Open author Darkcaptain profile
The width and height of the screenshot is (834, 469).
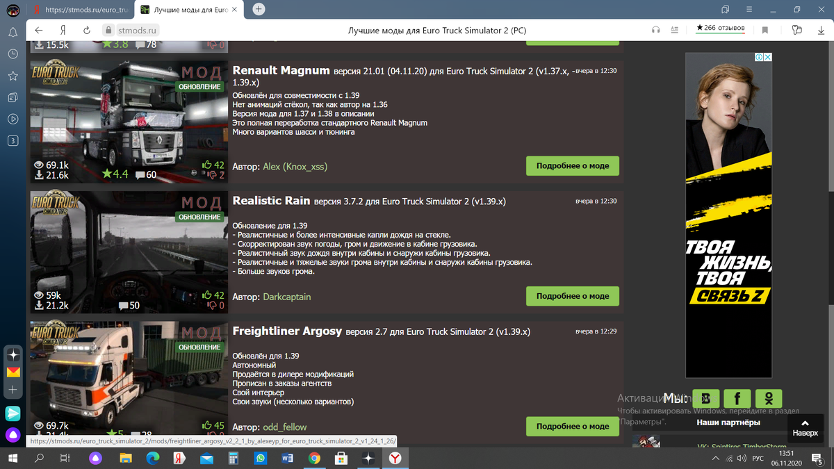[x=287, y=297]
